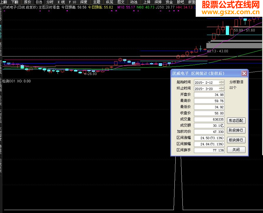Click the 收盘价 value 58.00
Image resolution: width=263 pixels, height=213 pixels.
pos(209,113)
